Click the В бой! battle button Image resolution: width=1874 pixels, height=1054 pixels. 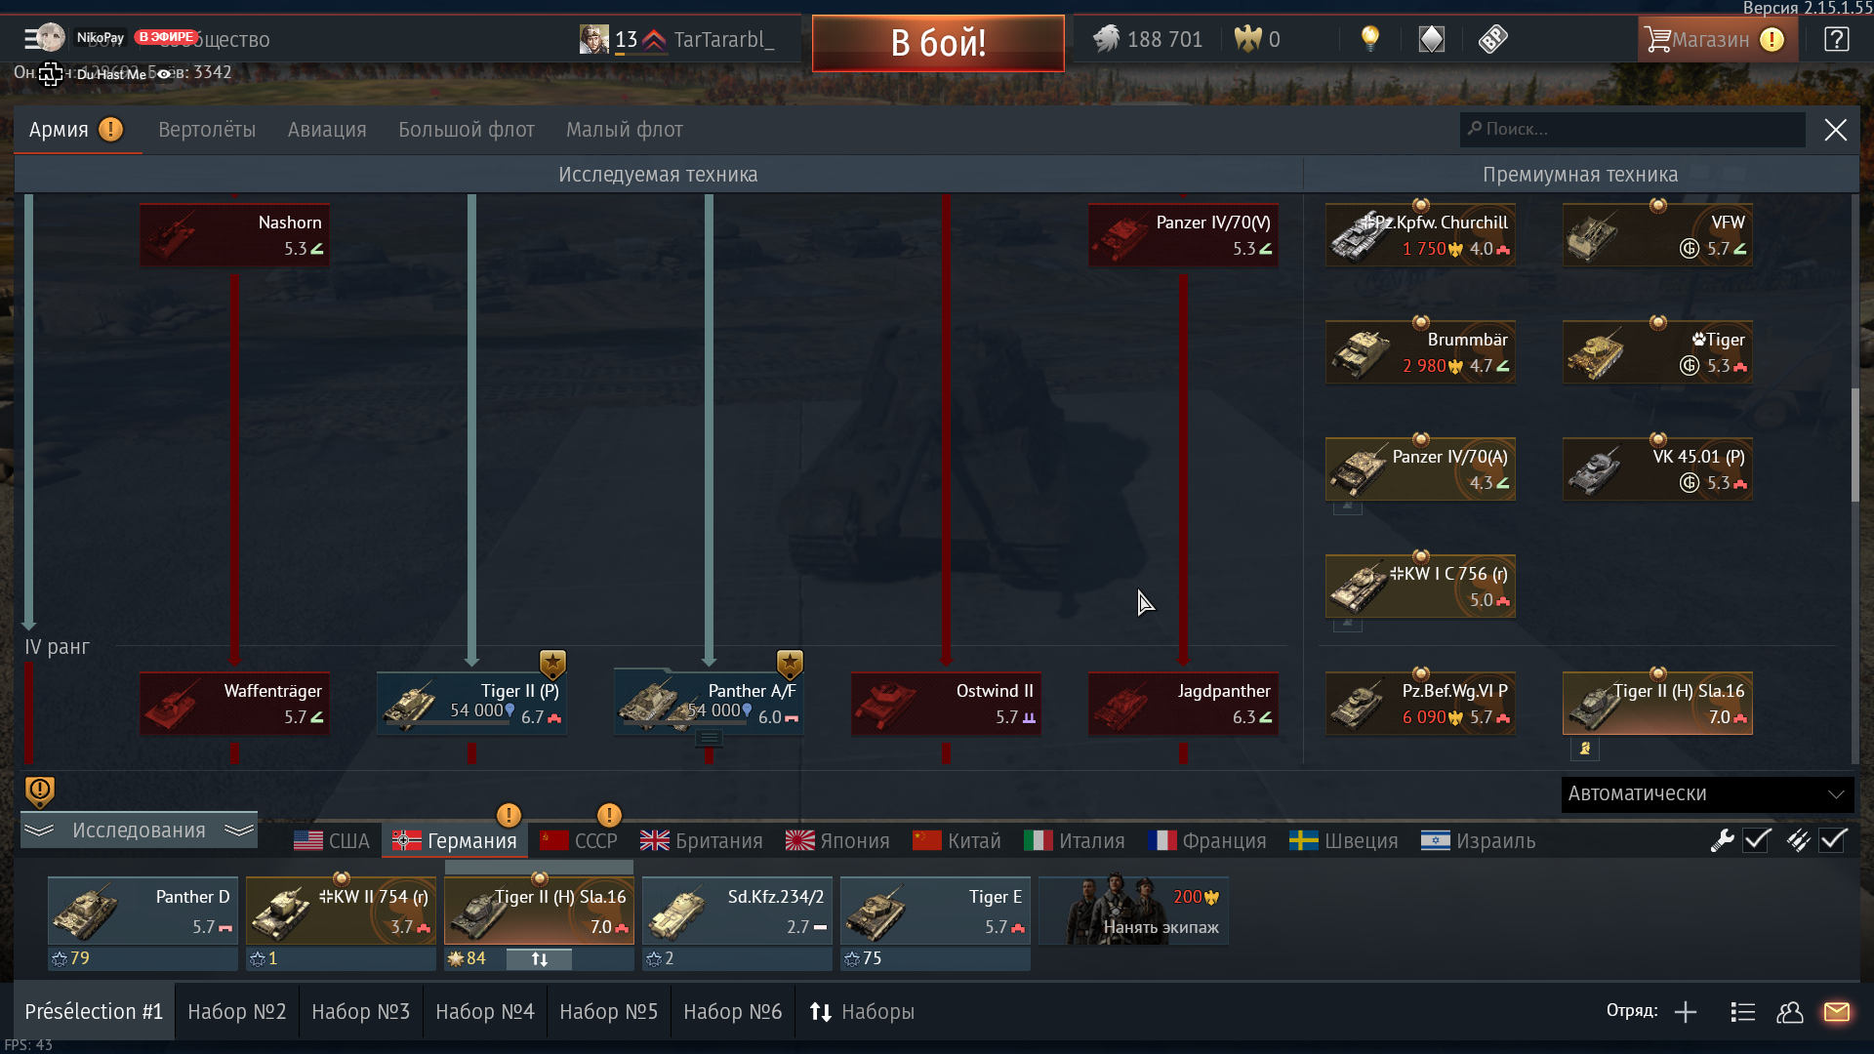point(938,43)
